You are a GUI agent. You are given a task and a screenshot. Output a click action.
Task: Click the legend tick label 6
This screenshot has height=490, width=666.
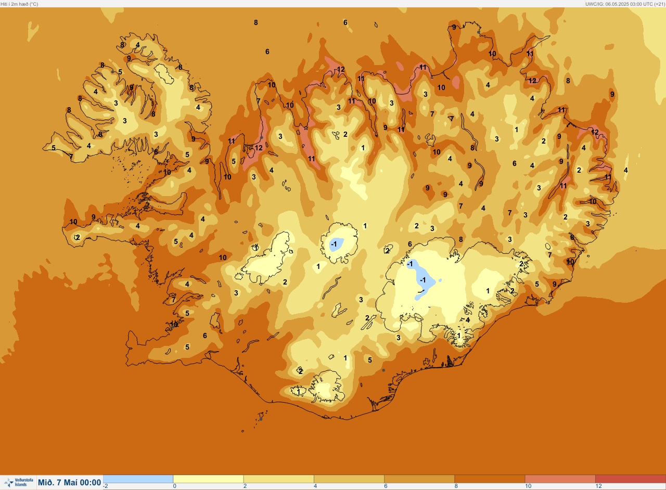[x=386, y=486]
